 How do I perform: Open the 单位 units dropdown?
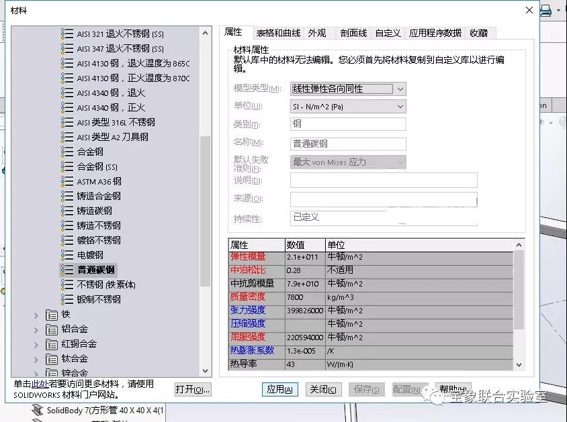[400, 107]
